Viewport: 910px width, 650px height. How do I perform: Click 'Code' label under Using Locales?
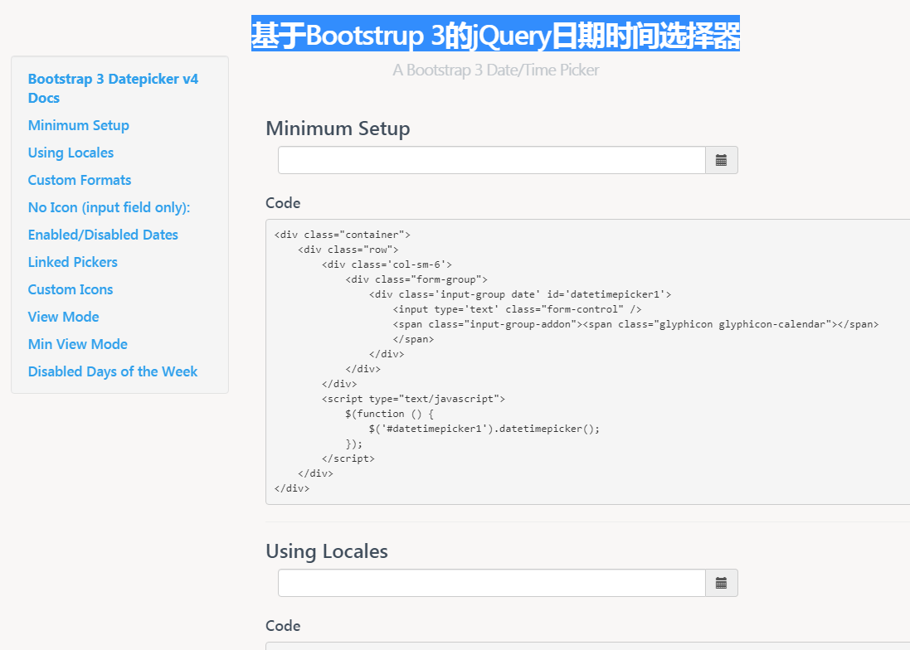(x=283, y=626)
